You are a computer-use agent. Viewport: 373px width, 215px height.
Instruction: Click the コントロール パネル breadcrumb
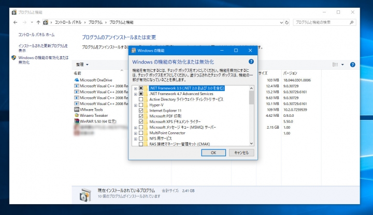point(68,22)
